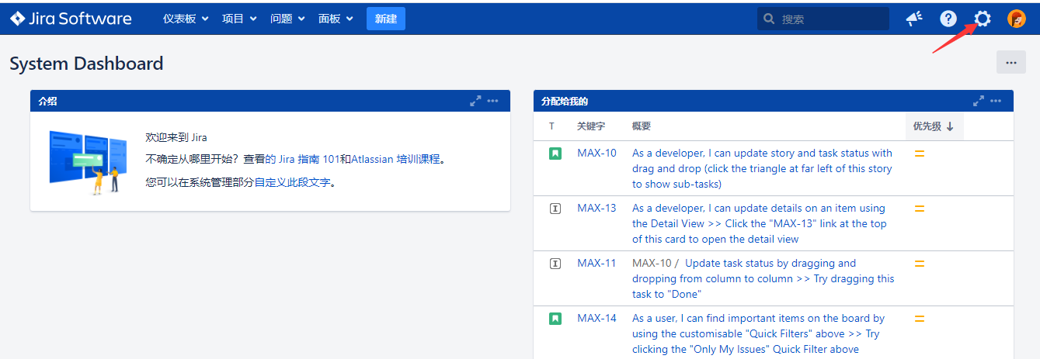Viewport: 1040px width, 359px height.
Task: Click the 介绍 gadget title
Action: (x=47, y=101)
